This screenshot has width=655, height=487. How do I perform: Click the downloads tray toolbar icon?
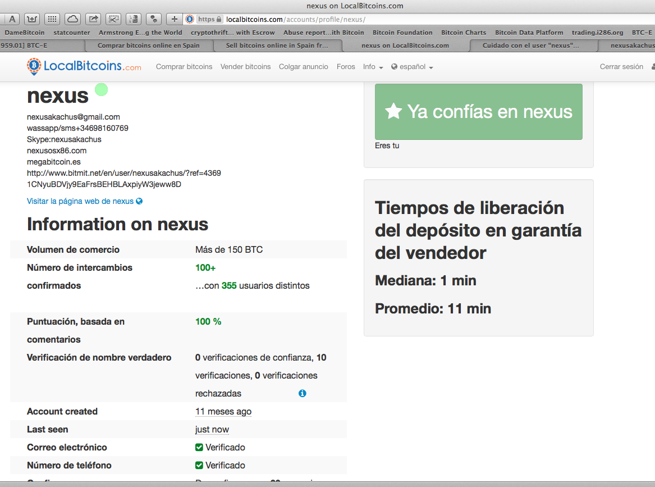point(32,19)
